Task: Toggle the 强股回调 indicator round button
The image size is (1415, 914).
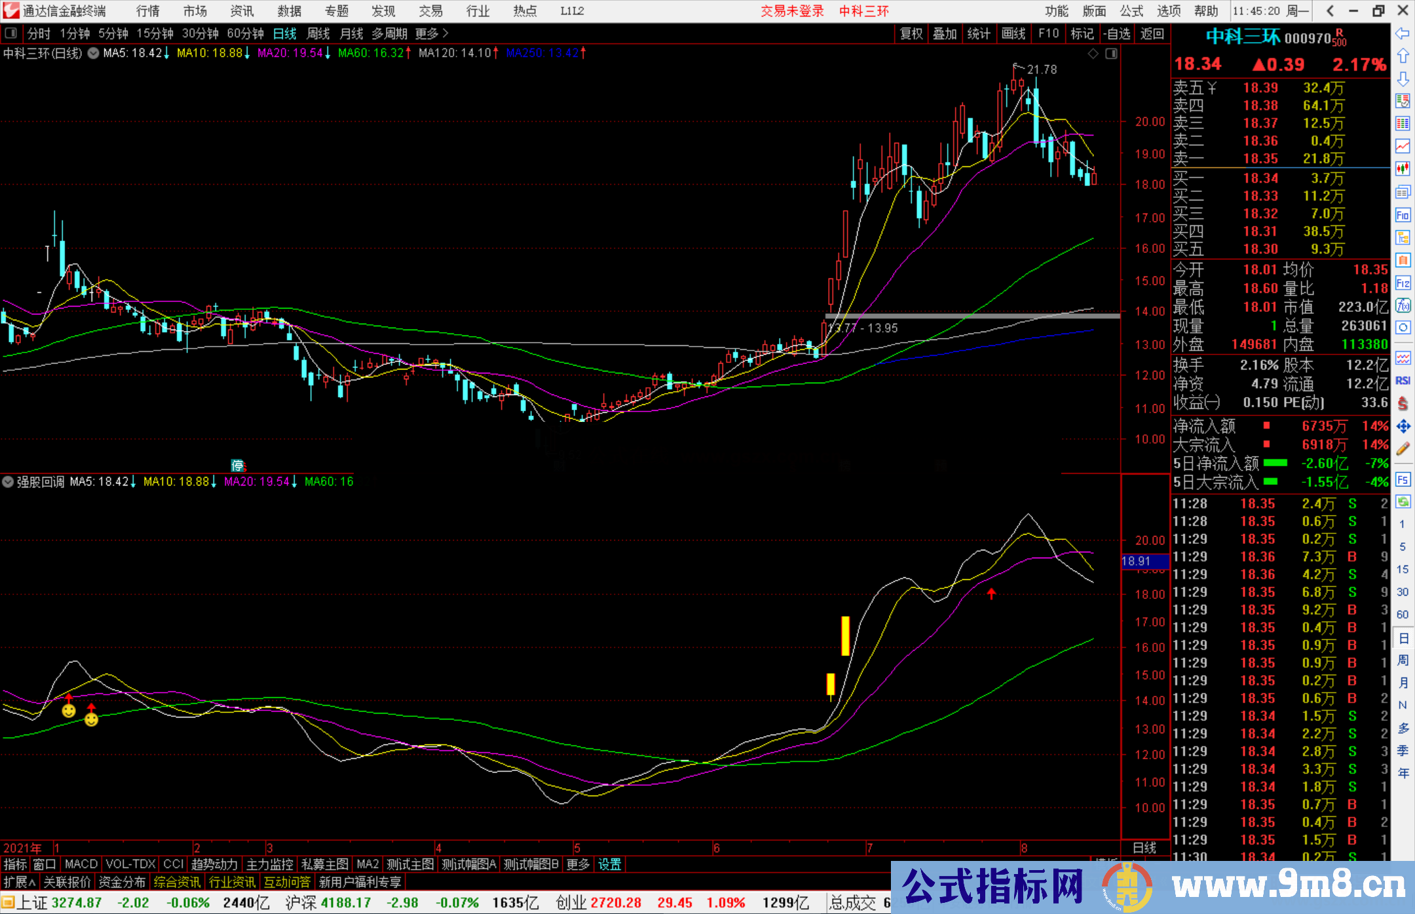Action: coord(8,482)
